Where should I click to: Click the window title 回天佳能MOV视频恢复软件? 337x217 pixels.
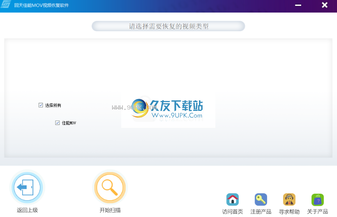pos(42,5)
